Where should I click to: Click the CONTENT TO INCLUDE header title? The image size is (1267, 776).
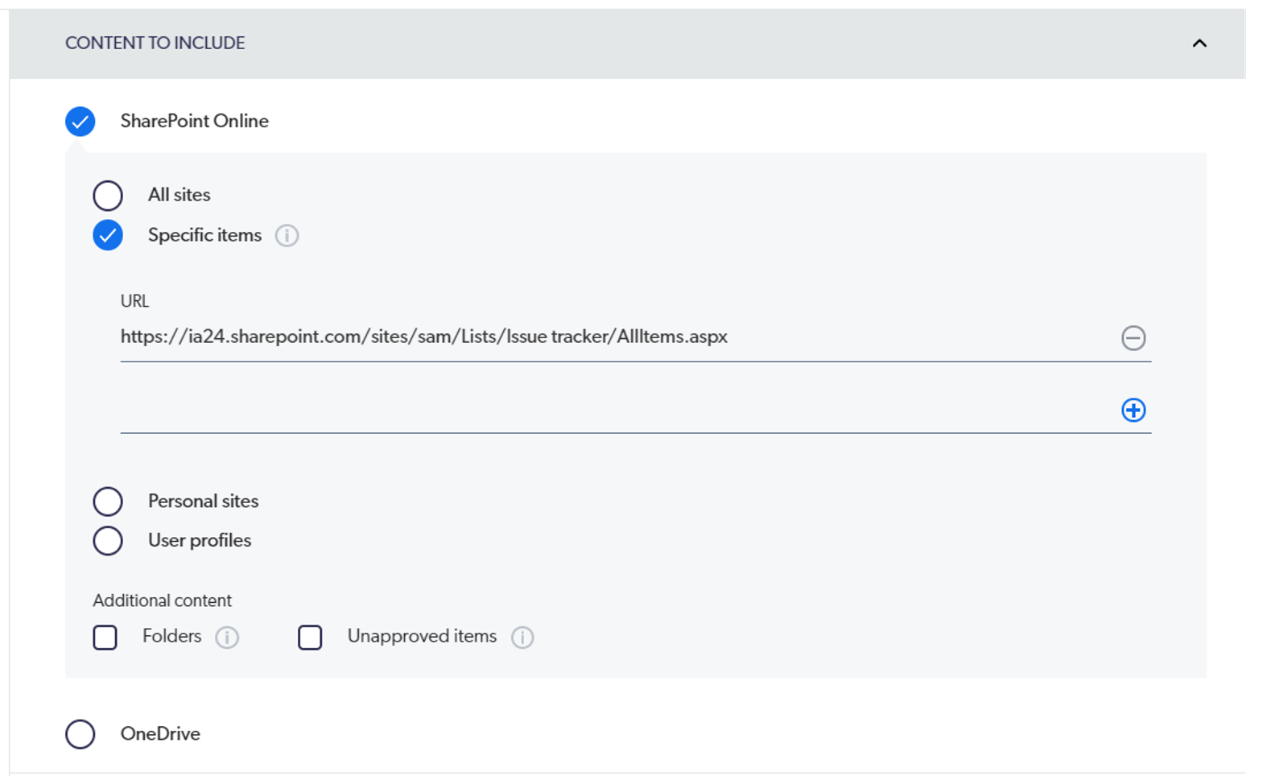155,43
